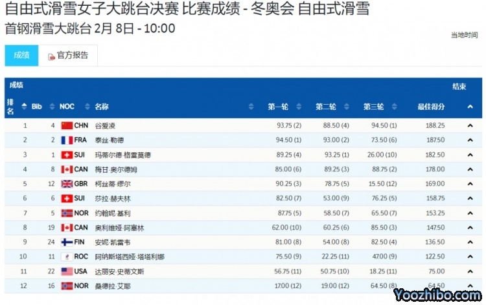The image size is (486, 305).
Task: Open the 官方报告 tab
Action: click(72, 56)
